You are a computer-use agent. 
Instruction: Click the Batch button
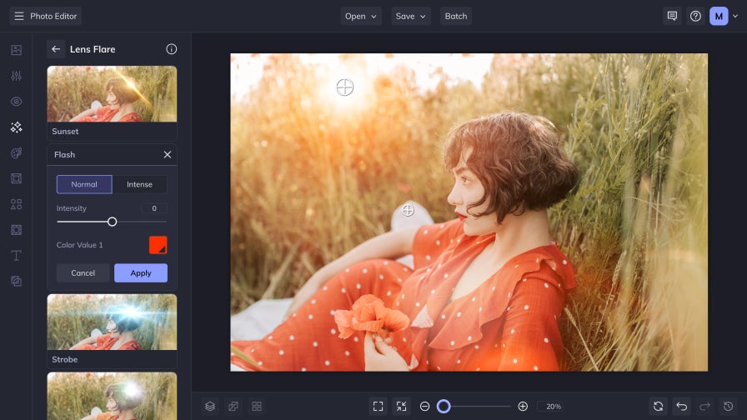click(456, 16)
